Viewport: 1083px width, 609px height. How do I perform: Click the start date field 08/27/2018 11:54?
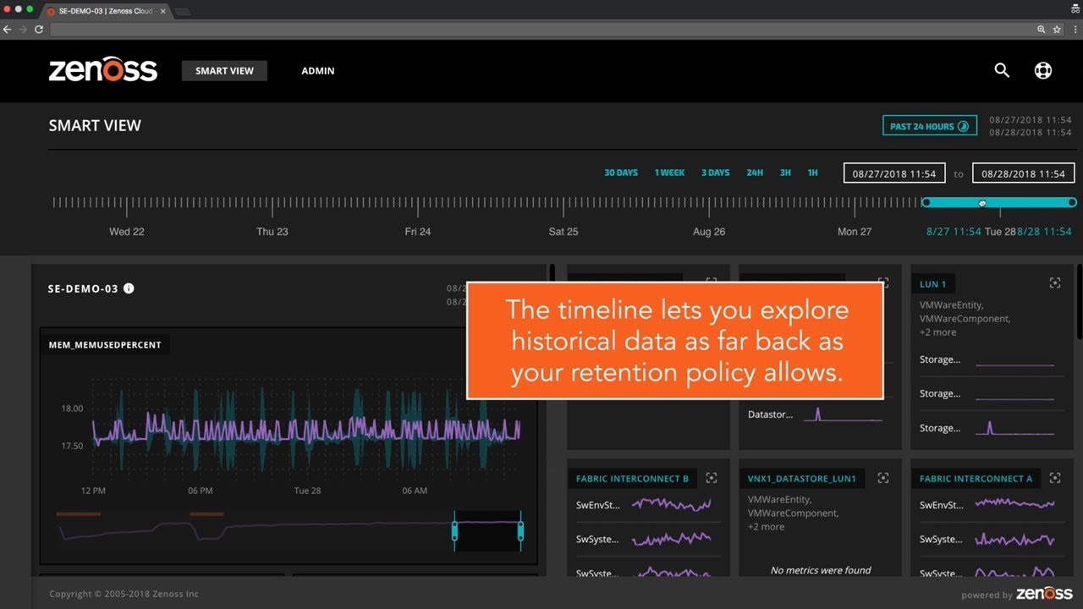click(894, 173)
